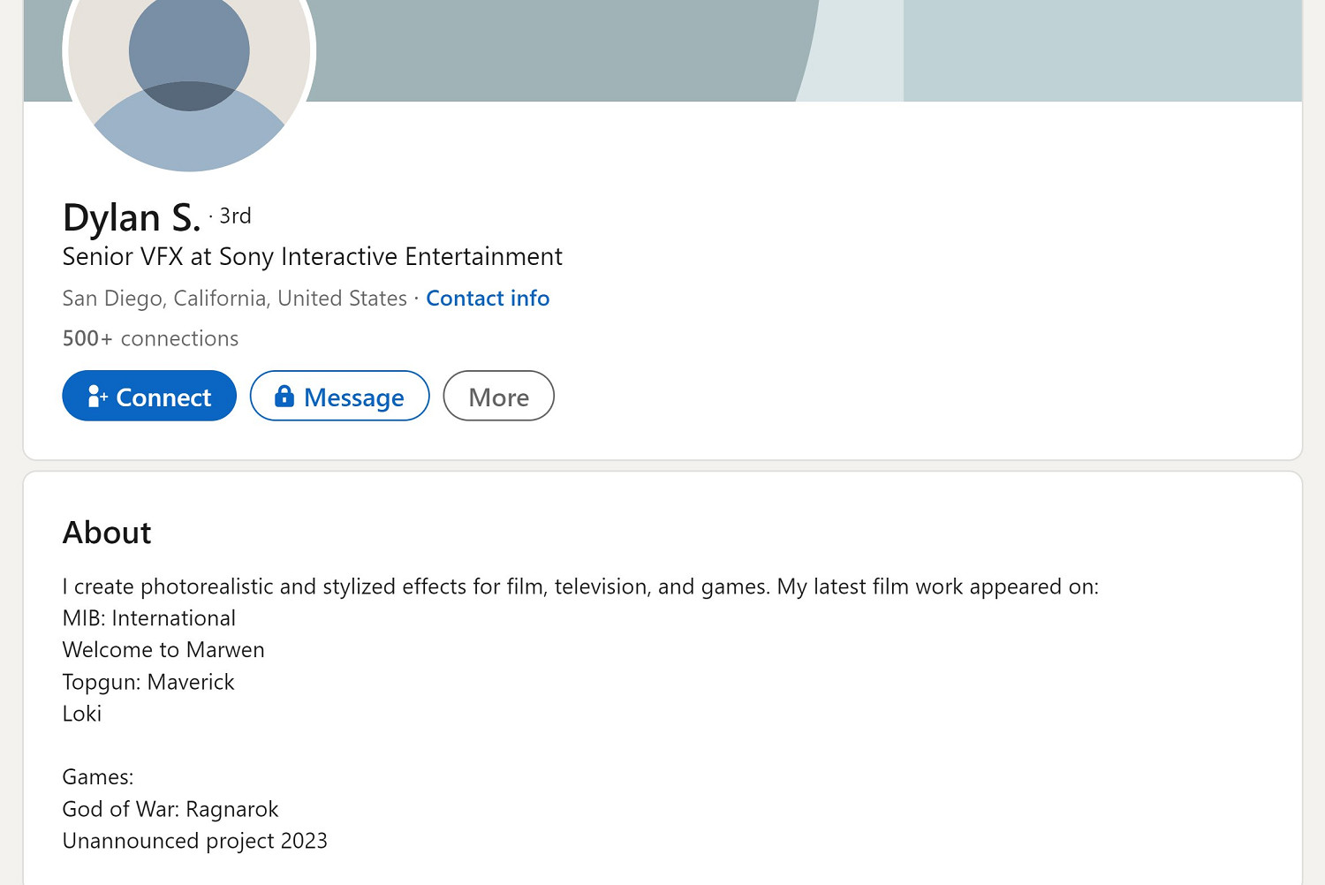Click the person-plus icon on Connect
1325x885 pixels.
[97, 397]
